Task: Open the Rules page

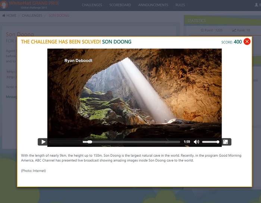Action: tap(180, 5)
